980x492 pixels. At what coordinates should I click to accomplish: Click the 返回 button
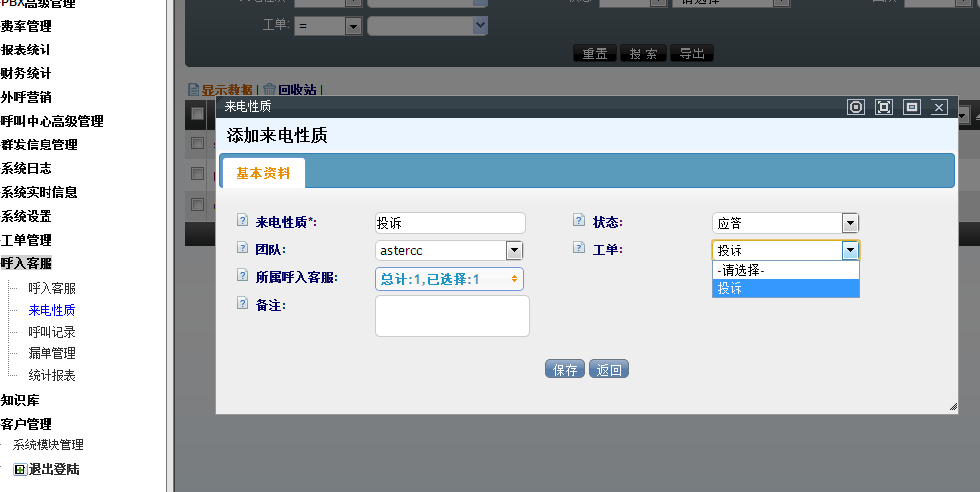coord(609,369)
